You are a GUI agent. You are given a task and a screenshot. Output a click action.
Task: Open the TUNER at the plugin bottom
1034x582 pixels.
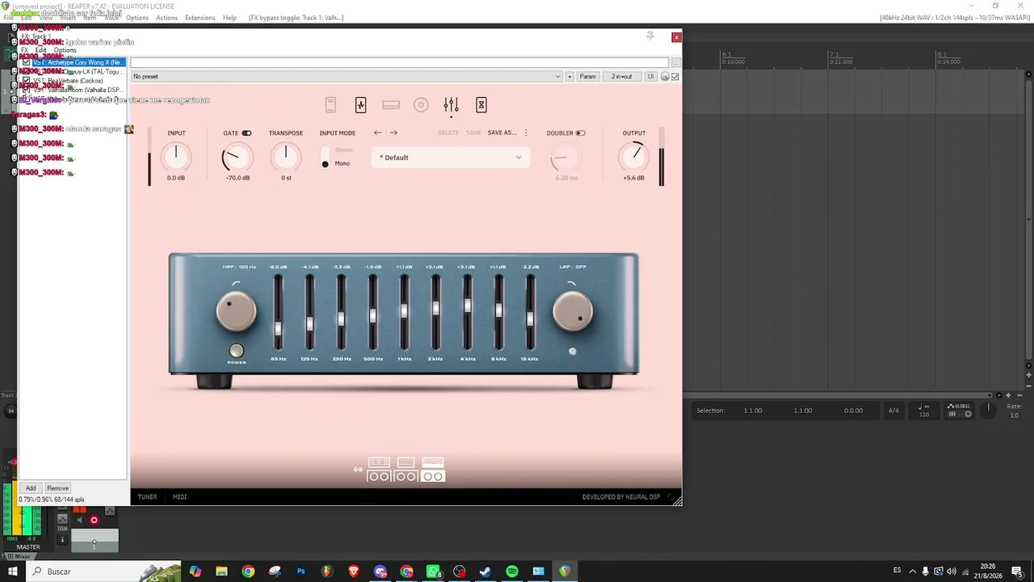pyautogui.click(x=147, y=497)
